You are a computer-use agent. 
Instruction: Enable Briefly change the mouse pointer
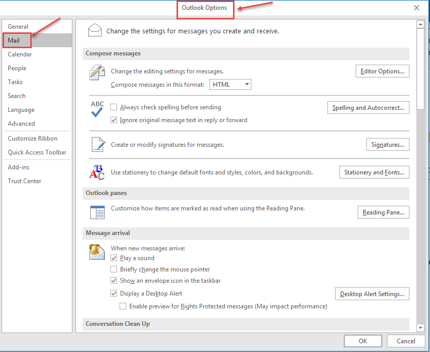point(114,269)
